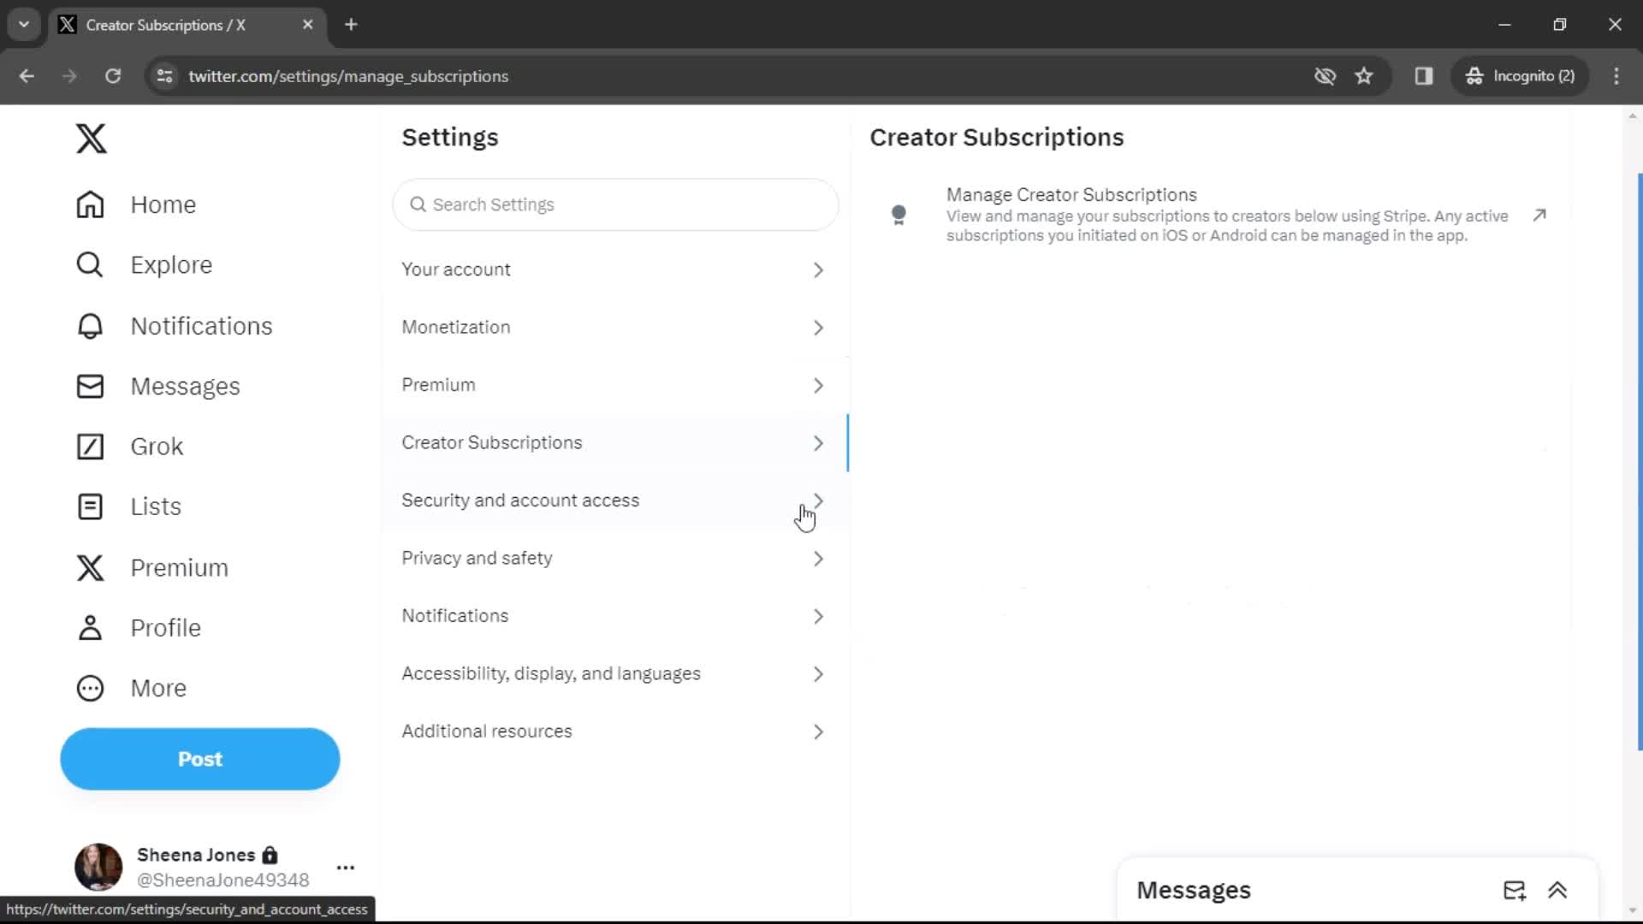Expand Premium settings chevron
1643x924 pixels.
[818, 386]
